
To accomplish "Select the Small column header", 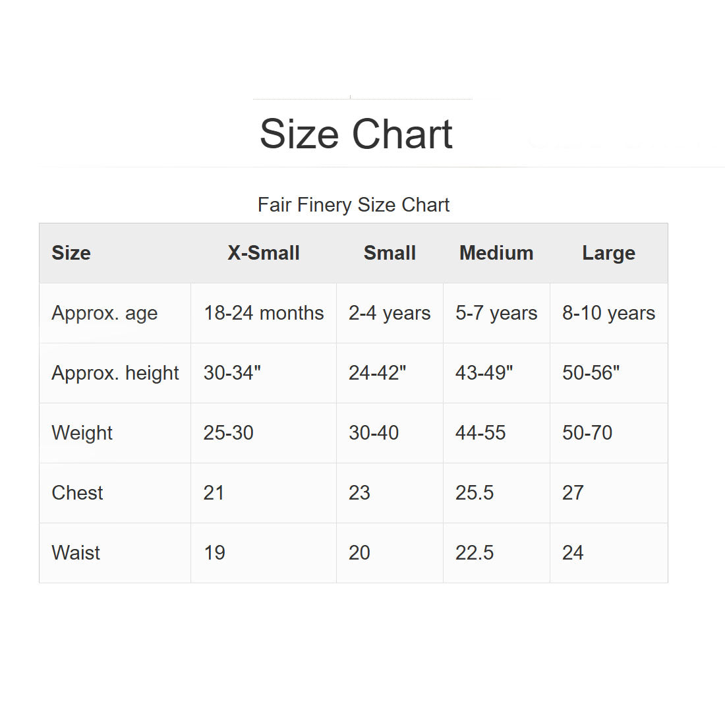I will [390, 253].
